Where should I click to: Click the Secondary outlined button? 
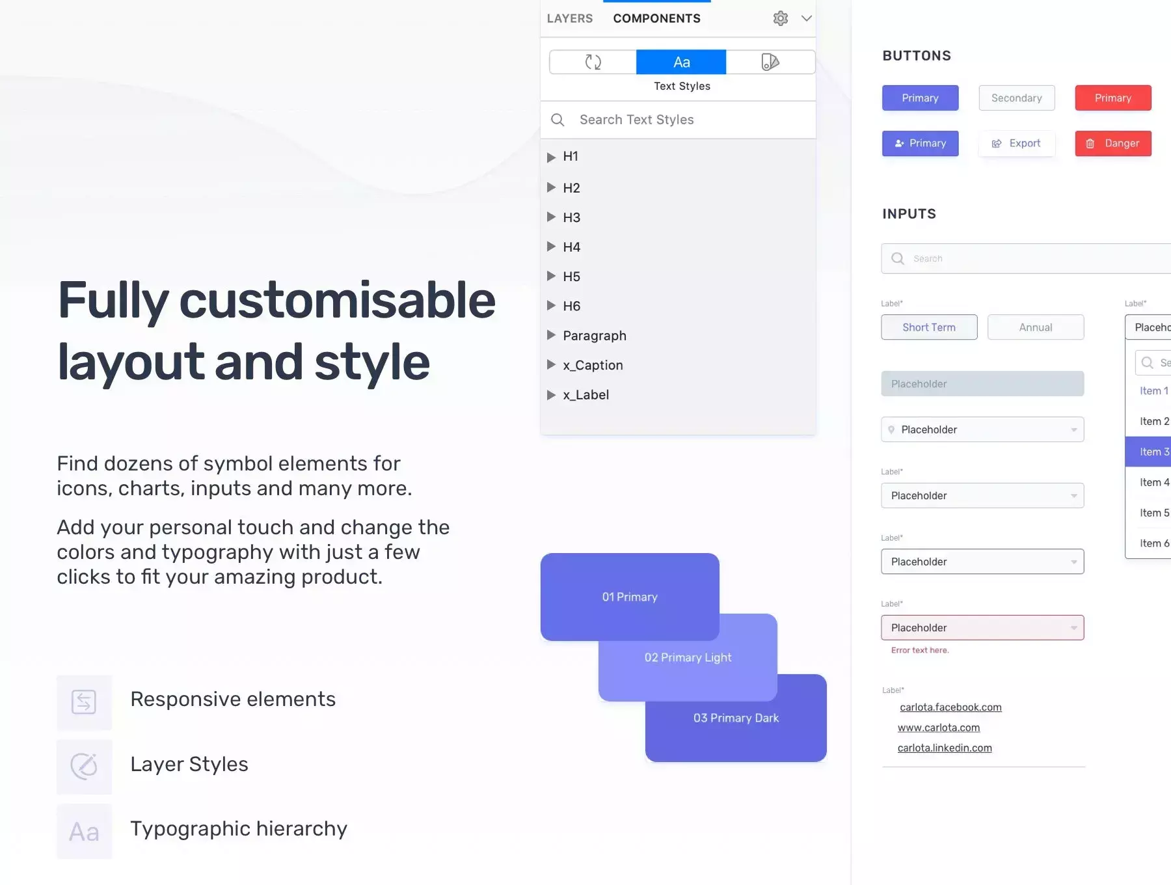pos(1016,98)
